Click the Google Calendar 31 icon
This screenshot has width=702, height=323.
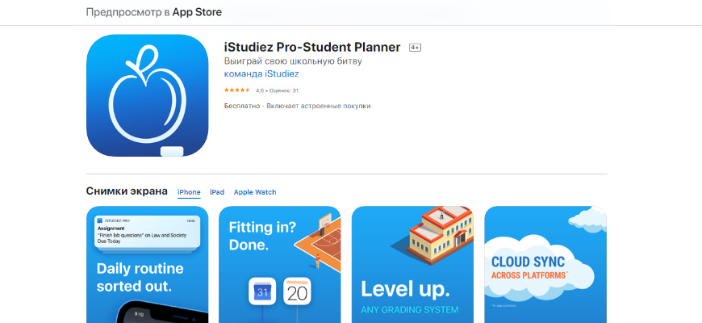click(262, 292)
